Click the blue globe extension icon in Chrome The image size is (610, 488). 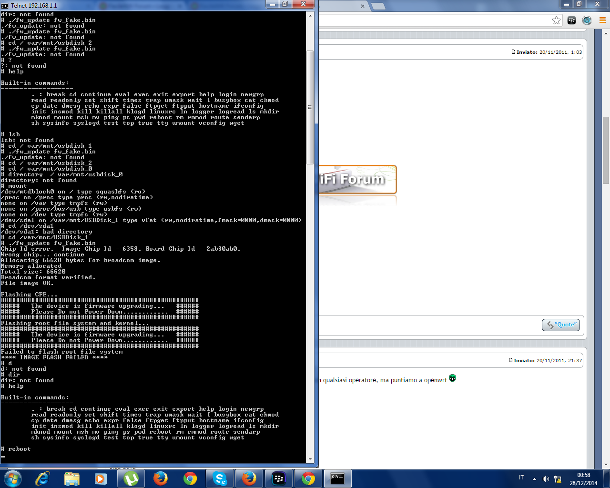pyautogui.click(x=587, y=20)
